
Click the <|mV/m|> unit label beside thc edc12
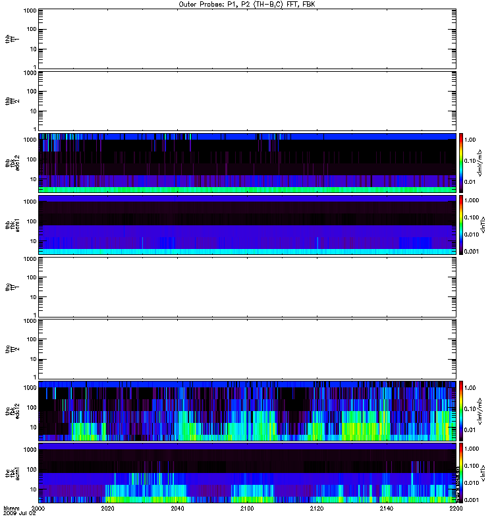(480, 411)
